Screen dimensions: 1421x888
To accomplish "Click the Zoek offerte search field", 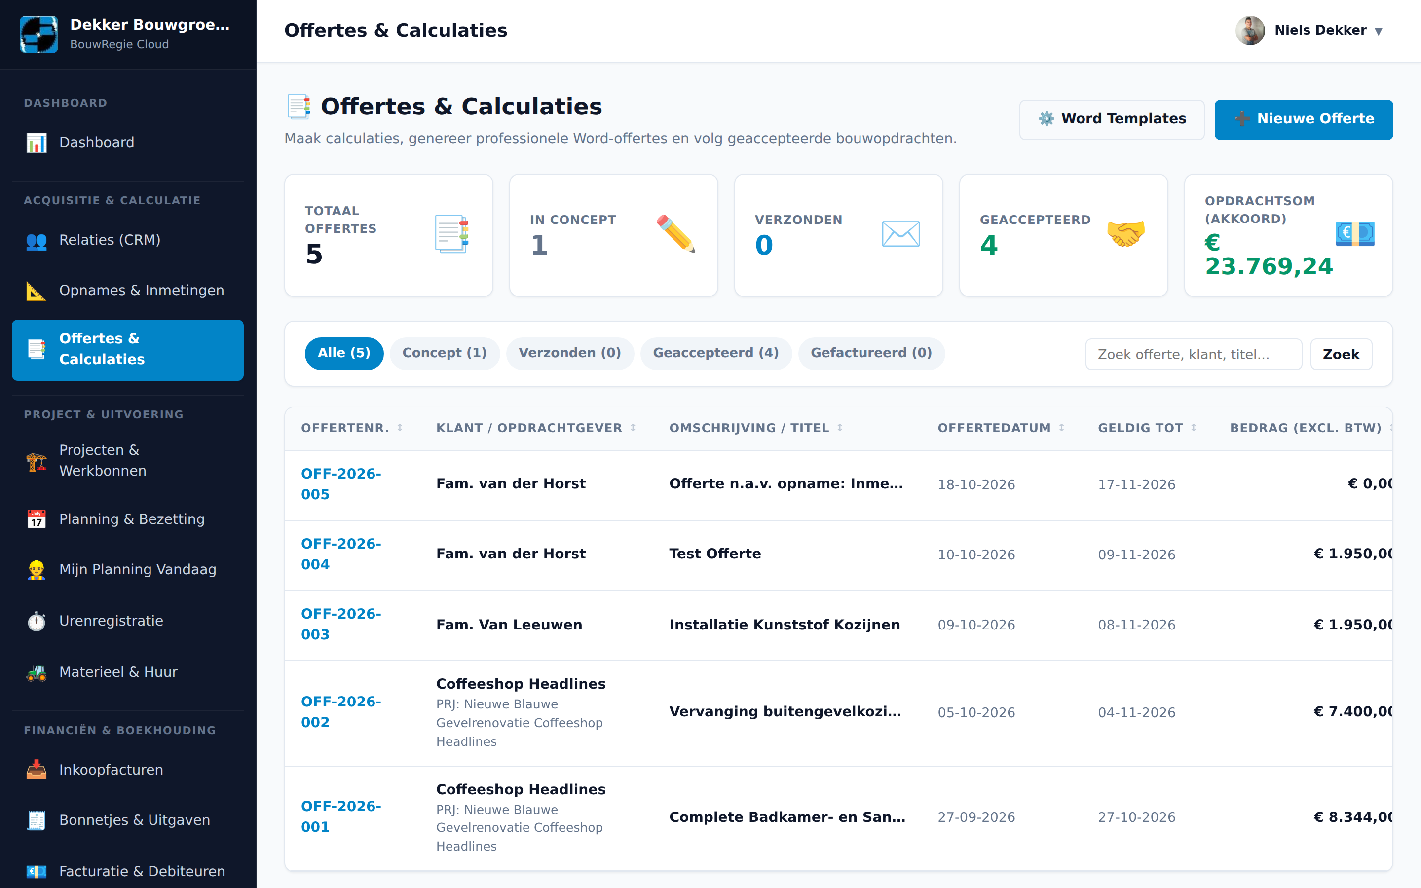I will tap(1193, 354).
